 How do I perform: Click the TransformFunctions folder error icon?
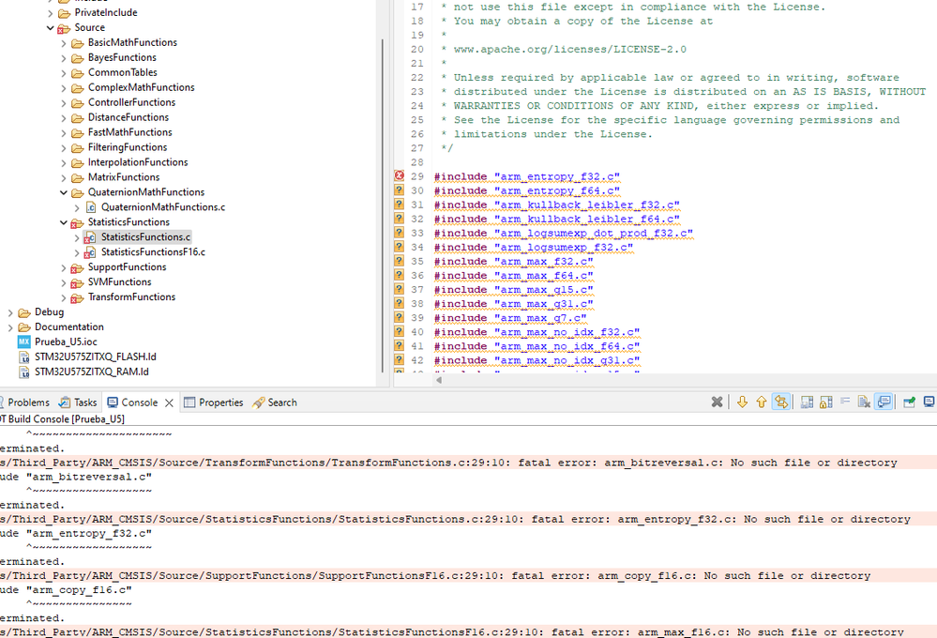tap(77, 297)
